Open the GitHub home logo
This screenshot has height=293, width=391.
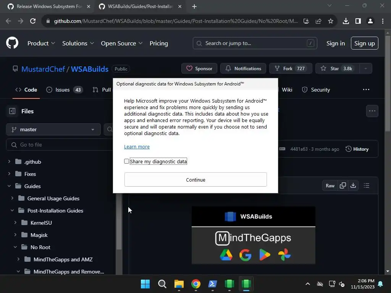point(12,43)
